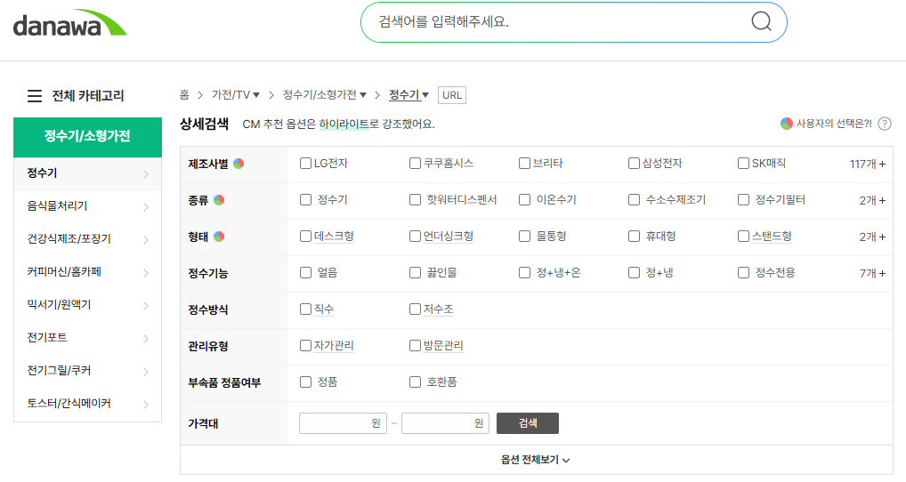Select the 끓인물 checkbox
Image resolution: width=906 pixels, height=482 pixels.
tap(415, 272)
